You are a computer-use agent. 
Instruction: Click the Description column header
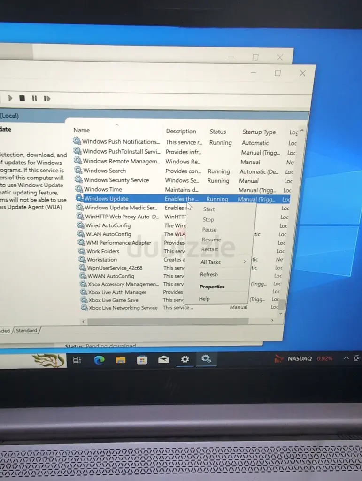[x=181, y=131]
